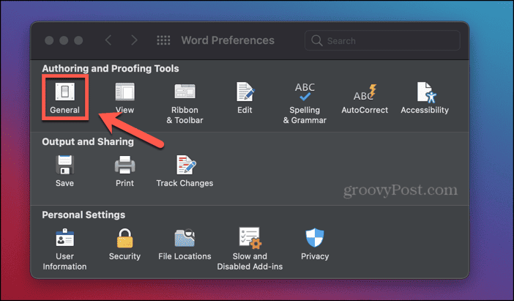Open Accessibility preferences
Image resolution: width=514 pixels, height=301 pixels.
tap(425, 97)
